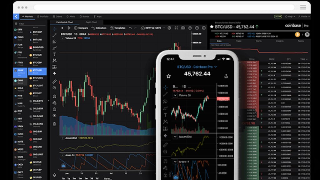Select the ruler measure tool in the desktop chart

click(54, 82)
